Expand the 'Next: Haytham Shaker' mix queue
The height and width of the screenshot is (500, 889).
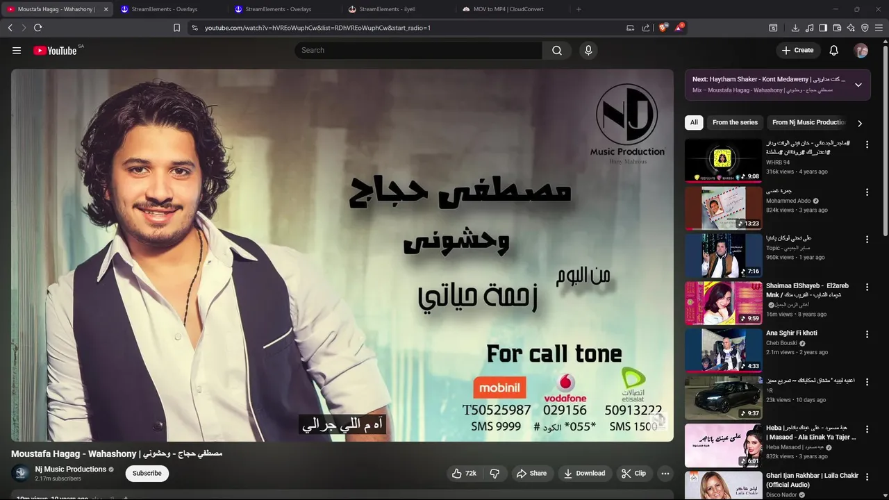point(858,85)
